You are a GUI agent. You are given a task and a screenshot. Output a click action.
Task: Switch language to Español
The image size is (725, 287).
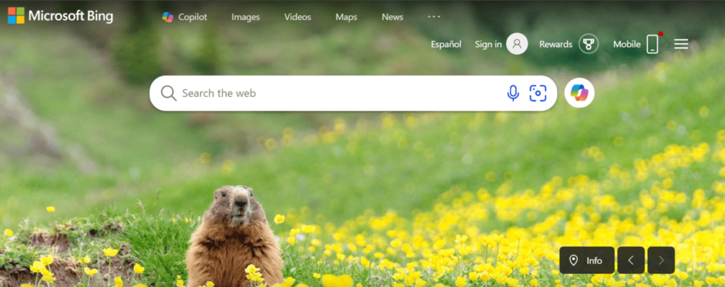click(446, 44)
